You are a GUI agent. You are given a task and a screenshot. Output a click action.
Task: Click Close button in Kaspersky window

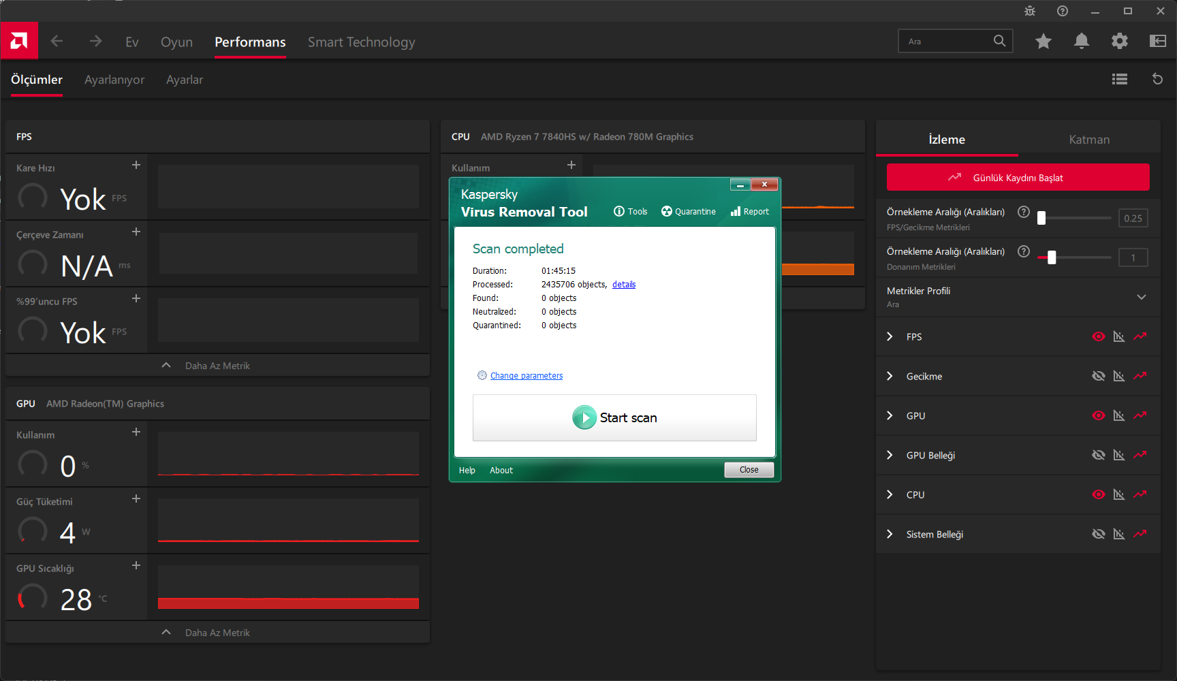[x=749, y=470]
